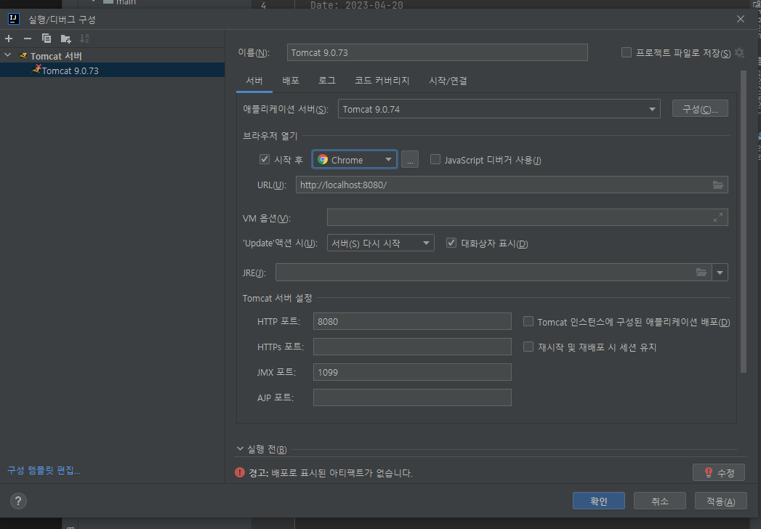Sort configurations alphabetically

tap(84, 39)
